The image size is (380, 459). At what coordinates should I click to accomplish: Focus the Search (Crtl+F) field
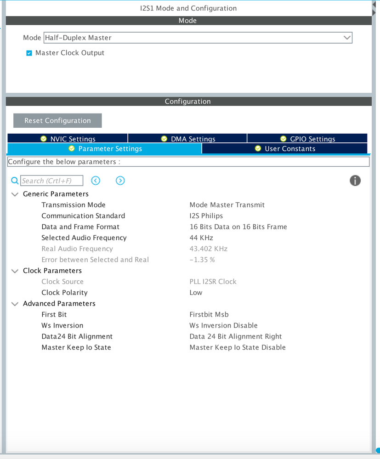51,181
